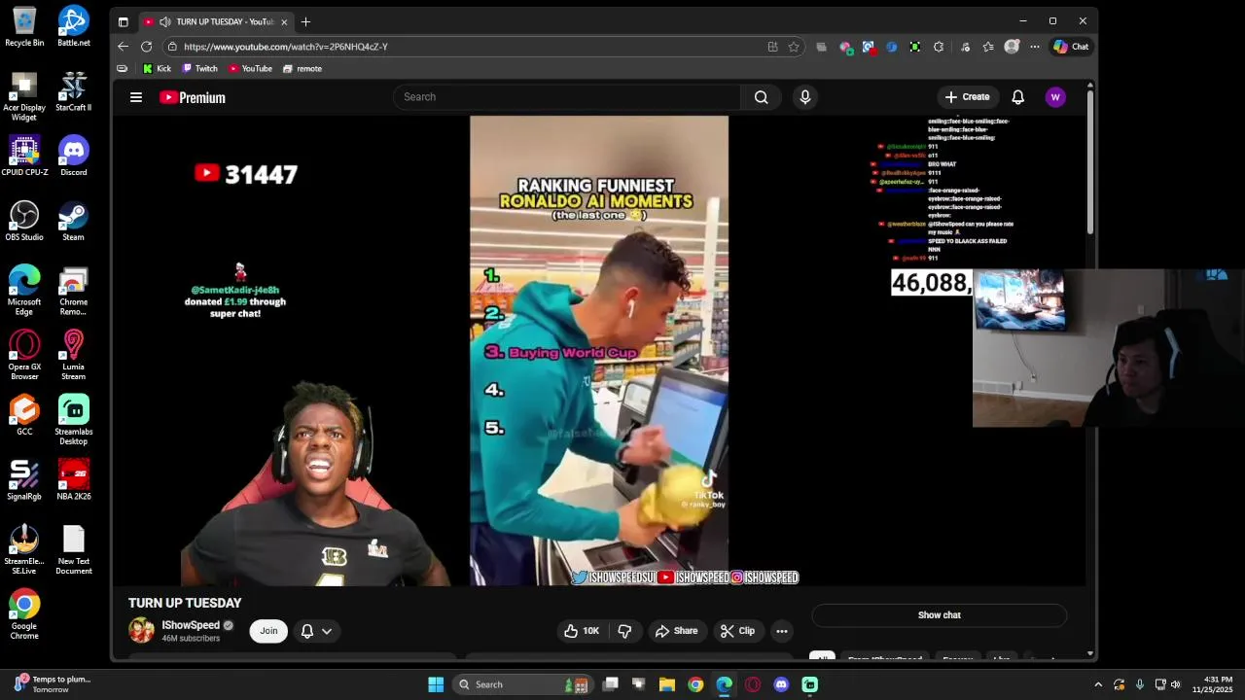Open the Copilot Chat button
This screenshot has height=700, width=1245.
(x=1071, y=47)
